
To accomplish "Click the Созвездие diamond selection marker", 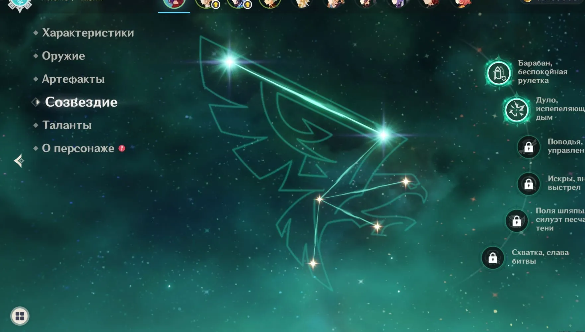I will (36, 102).
